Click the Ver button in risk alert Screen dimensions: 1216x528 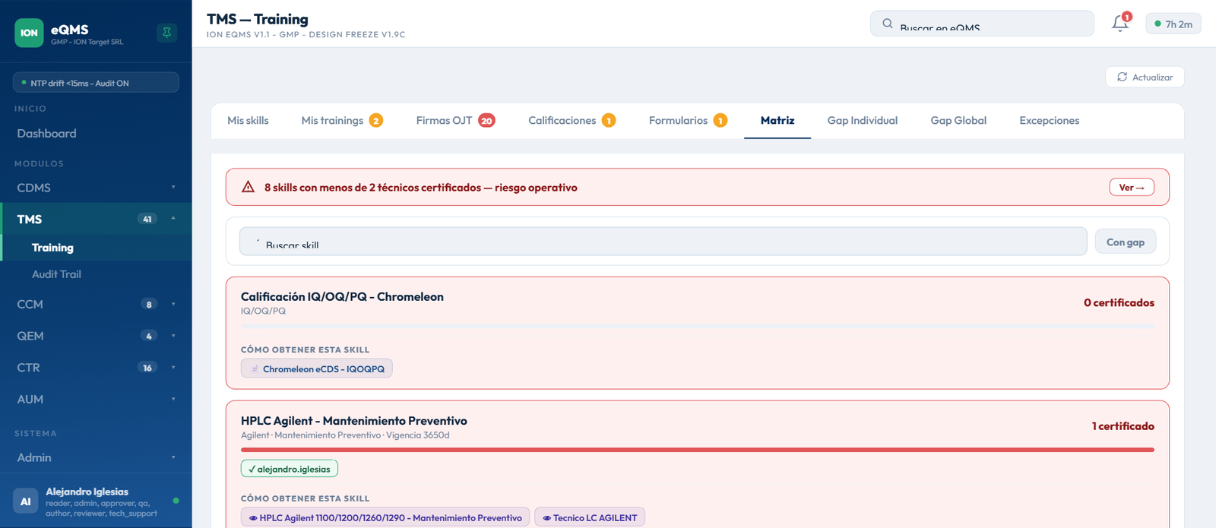1131,187
